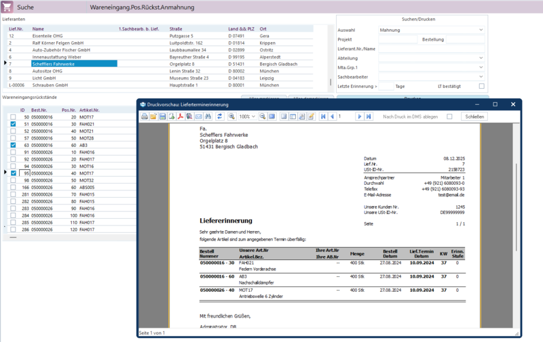Screen dimensions: 543x342
Task: Click the shopping cart icon at top left
Action: pyautogui.click(x=7, y=6)
